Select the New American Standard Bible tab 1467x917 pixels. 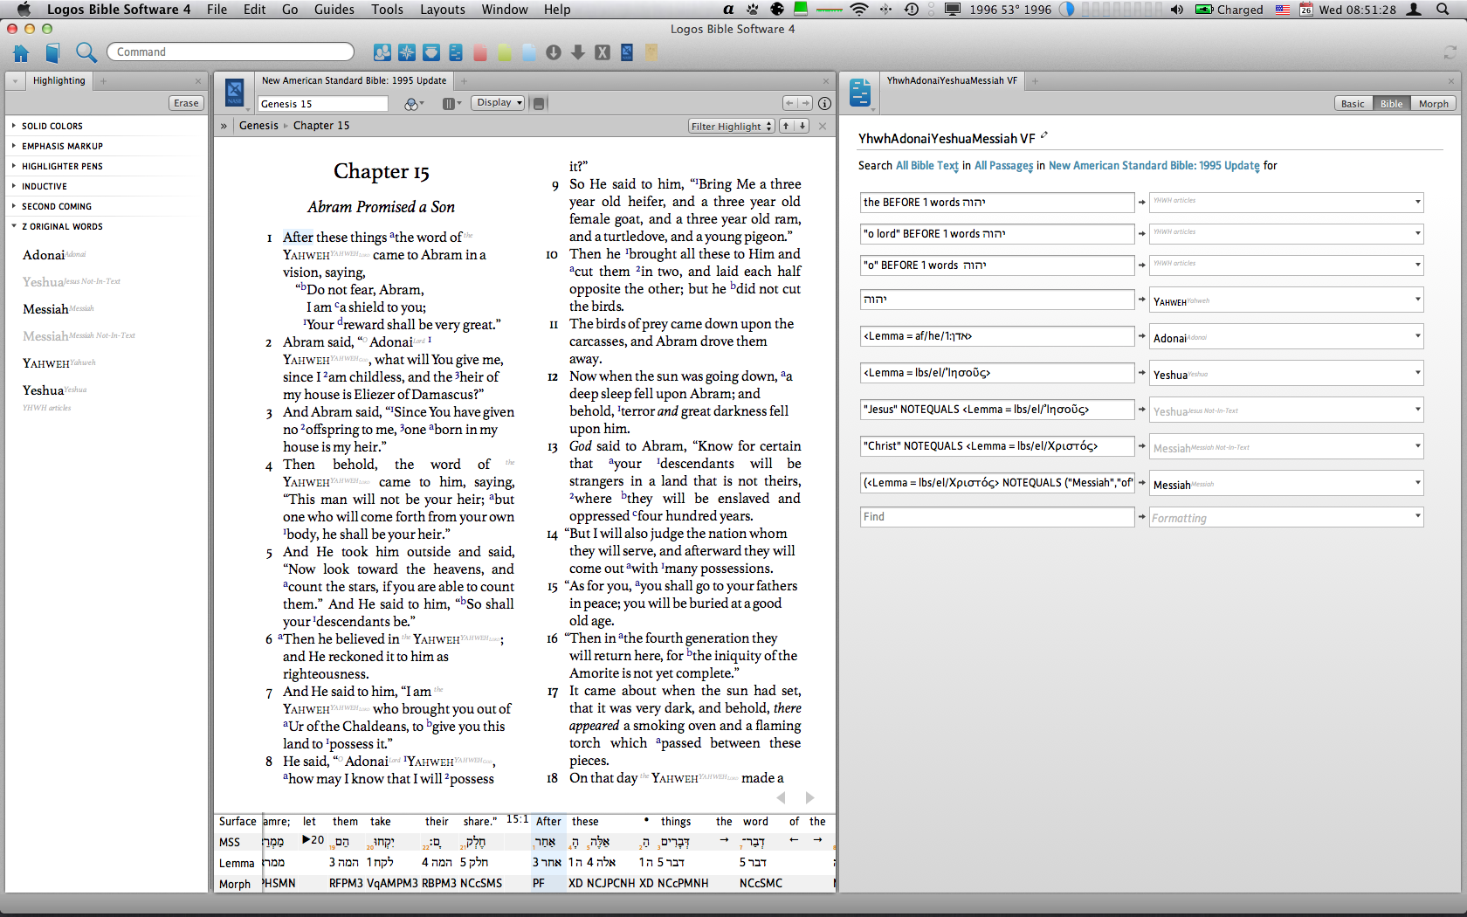(x=354, y=81)
